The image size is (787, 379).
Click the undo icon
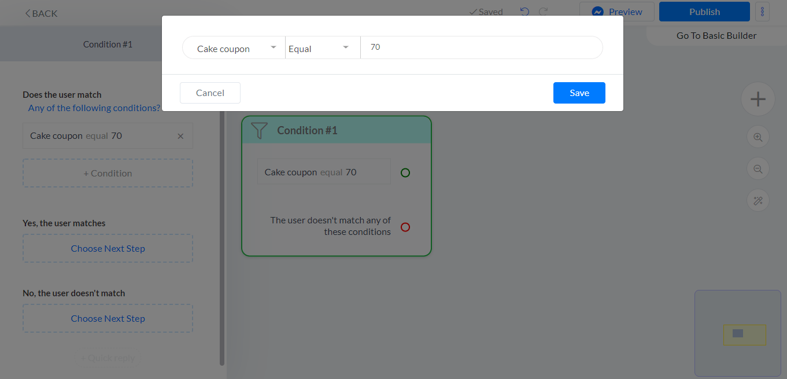pos(524,11)
